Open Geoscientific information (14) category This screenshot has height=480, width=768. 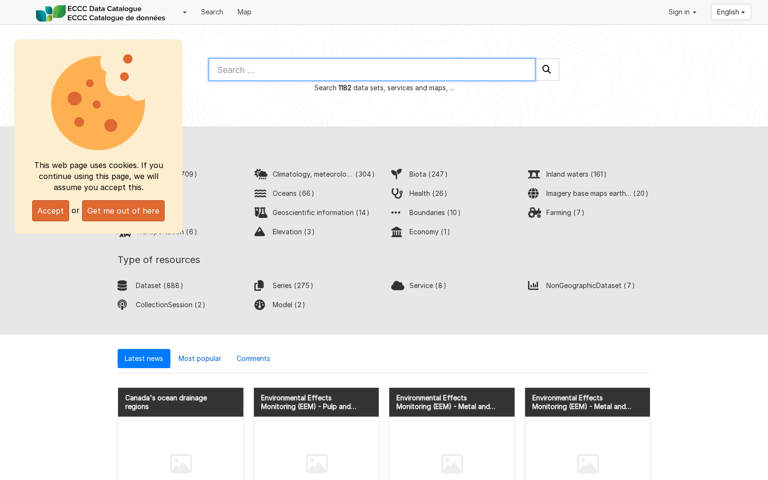point(321,213)
